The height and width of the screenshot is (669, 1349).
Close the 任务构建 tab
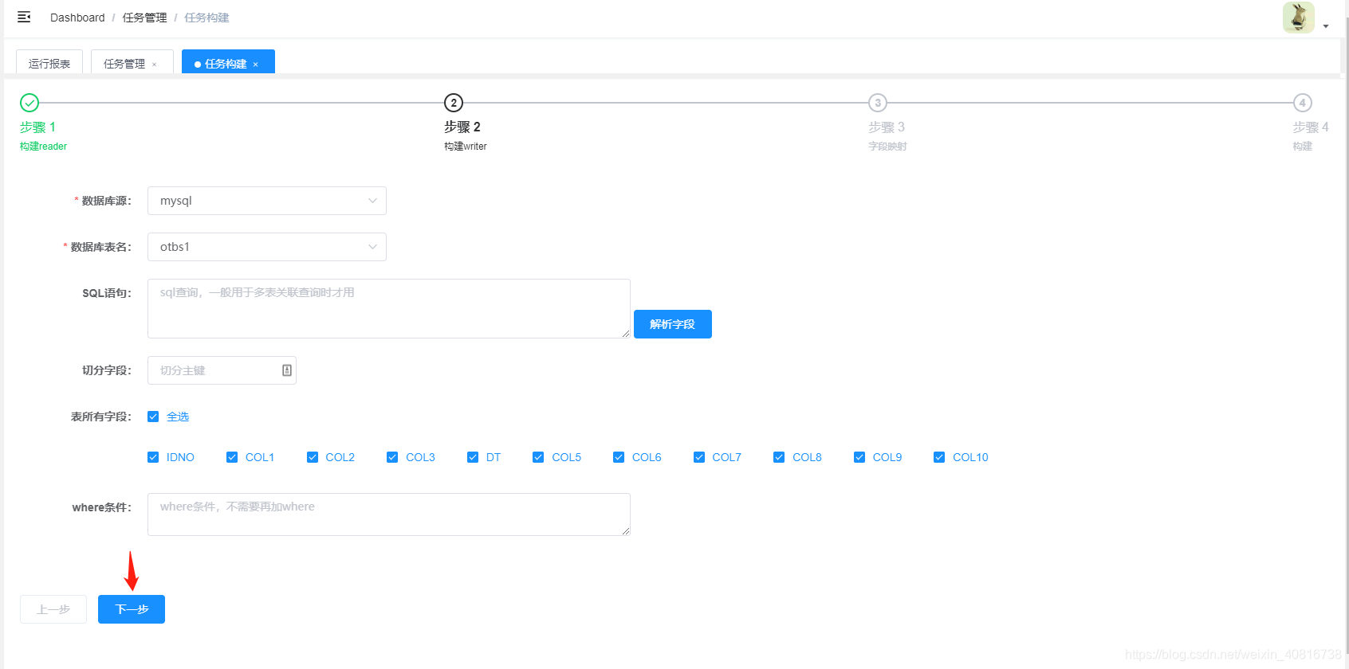[x=256, y=65]
